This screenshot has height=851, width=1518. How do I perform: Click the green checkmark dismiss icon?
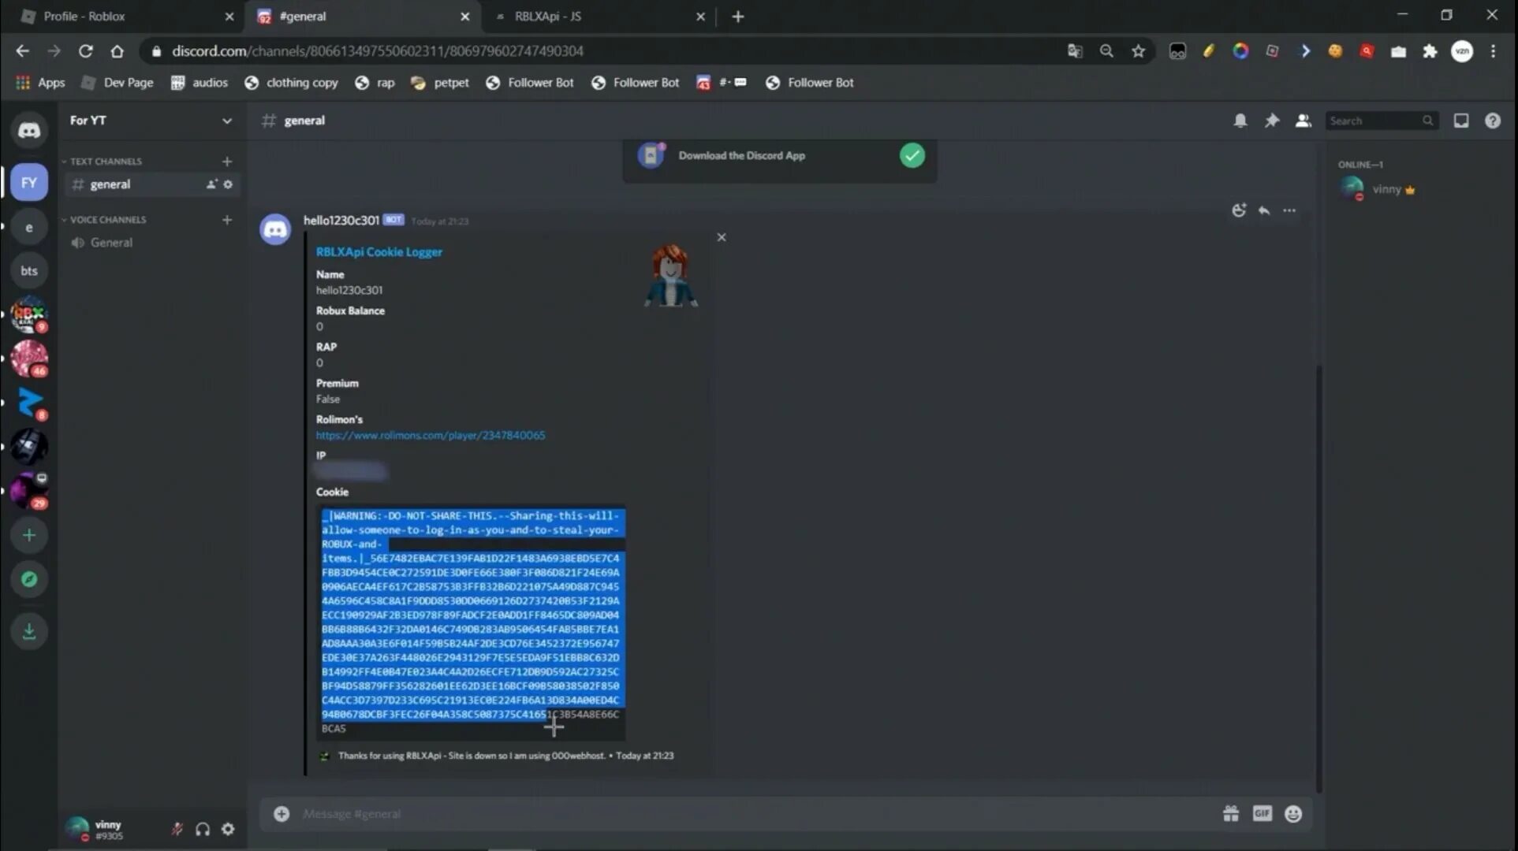(x=912, y=155)
